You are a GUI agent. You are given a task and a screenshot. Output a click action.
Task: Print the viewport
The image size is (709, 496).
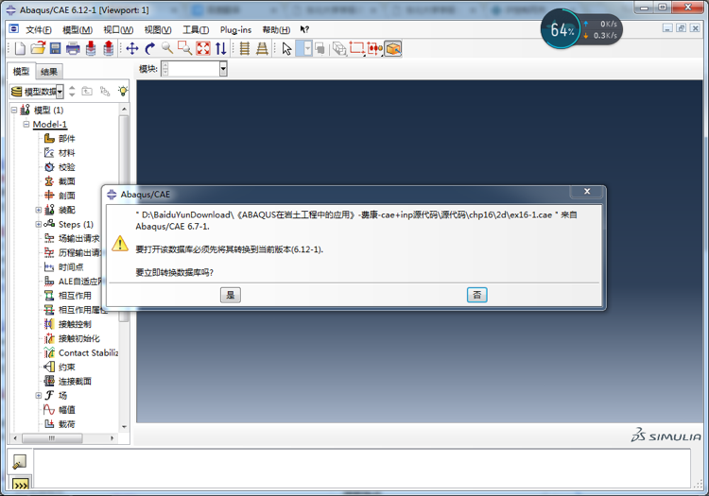point(73,48)
